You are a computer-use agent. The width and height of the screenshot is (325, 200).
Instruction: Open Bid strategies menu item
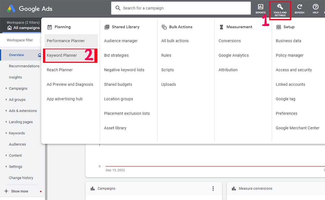[x=116, y=55]
